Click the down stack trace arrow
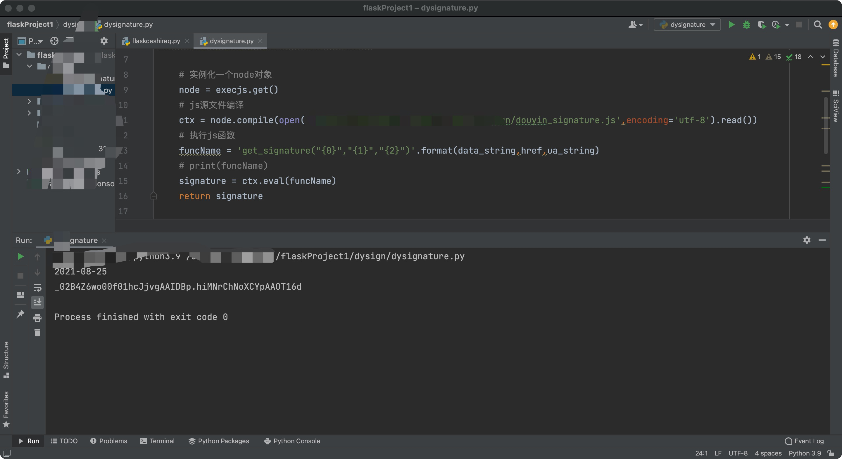This screenshot has width=842, height=459. [37, 272]
